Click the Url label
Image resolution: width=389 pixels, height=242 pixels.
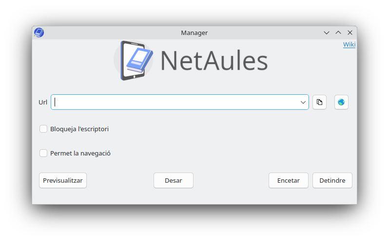click(43, 102)
